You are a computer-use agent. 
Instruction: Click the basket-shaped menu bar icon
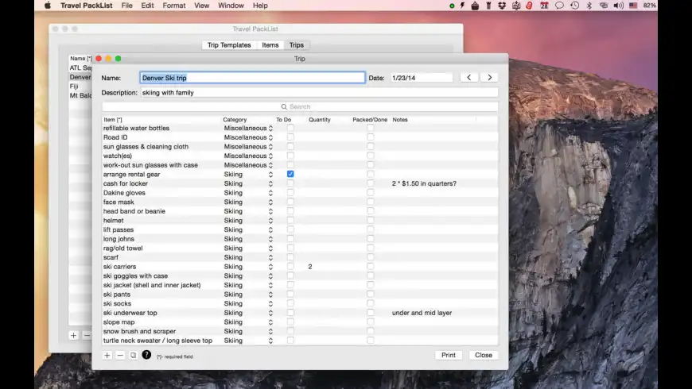pos(475,6)
